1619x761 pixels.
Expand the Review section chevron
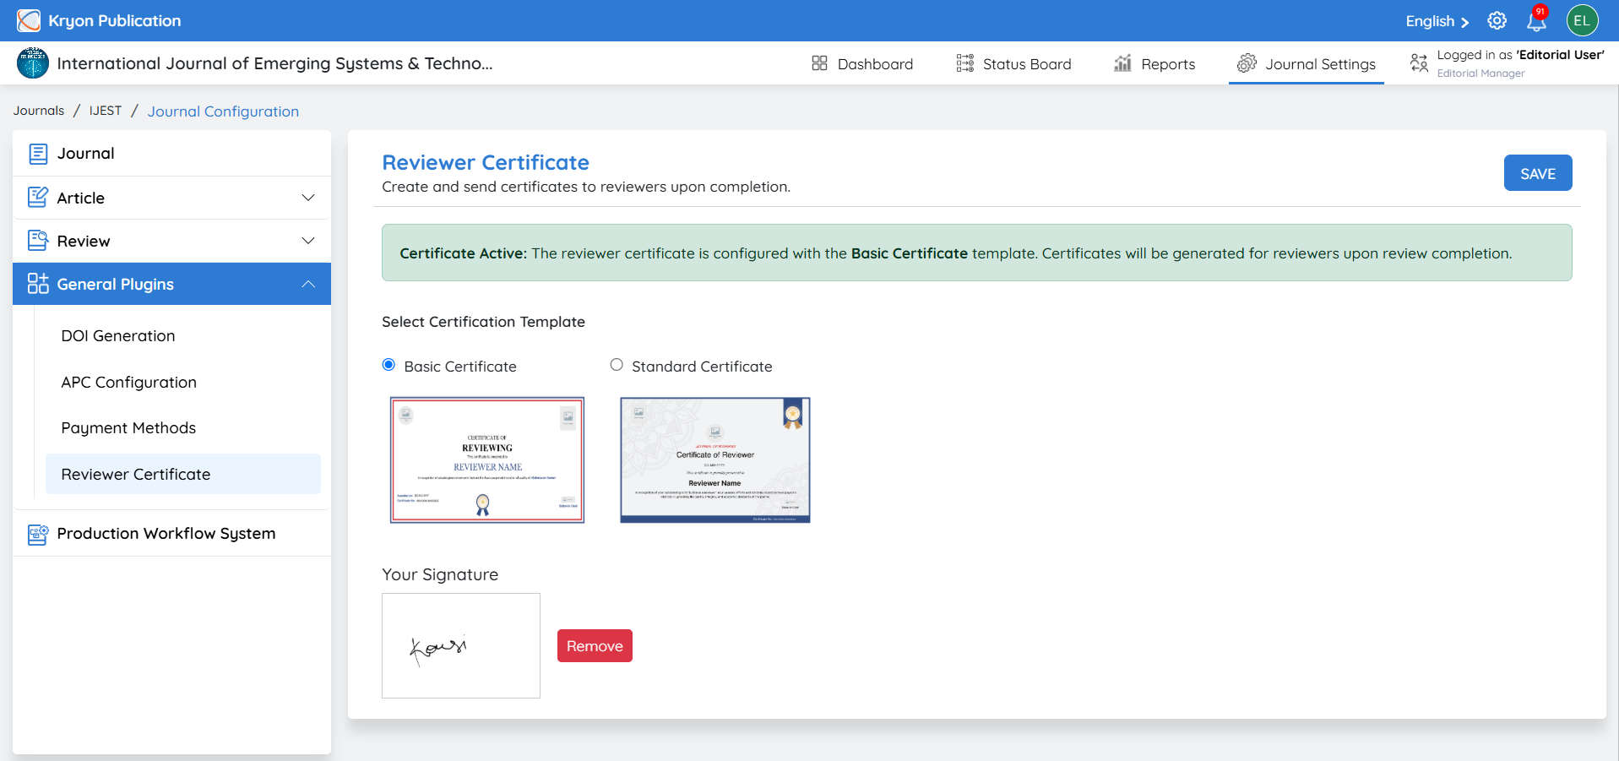pos(308,241)
